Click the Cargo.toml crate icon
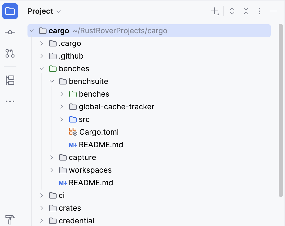This screenshot has width=285, height=226. [73, 132]
